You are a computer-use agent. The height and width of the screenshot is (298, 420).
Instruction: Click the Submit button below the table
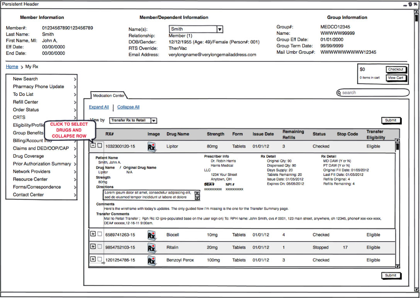(x=391, y=276)
